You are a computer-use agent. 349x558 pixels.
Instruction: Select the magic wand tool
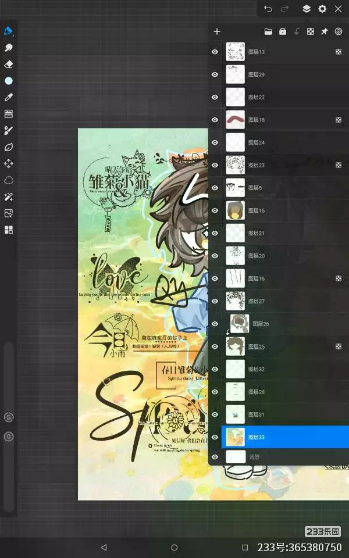point(9,197)
